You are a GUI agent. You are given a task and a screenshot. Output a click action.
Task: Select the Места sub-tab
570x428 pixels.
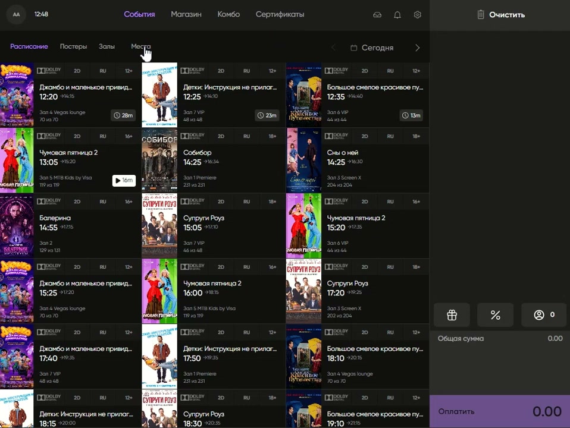pos(140,46)
